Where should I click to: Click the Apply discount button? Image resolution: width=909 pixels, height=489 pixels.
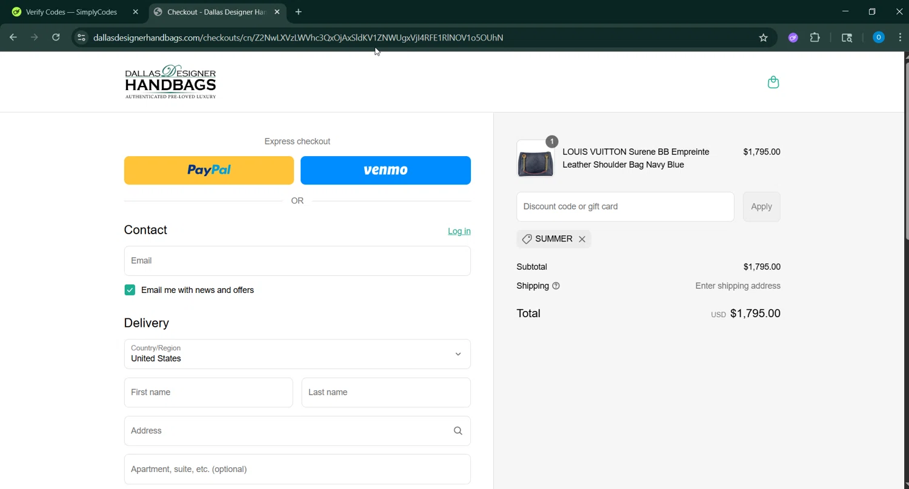pyautogui.click(x=762, y=206)
